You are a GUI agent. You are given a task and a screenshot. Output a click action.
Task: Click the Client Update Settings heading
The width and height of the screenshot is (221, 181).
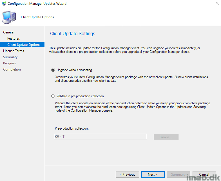(x=73, y=33)
